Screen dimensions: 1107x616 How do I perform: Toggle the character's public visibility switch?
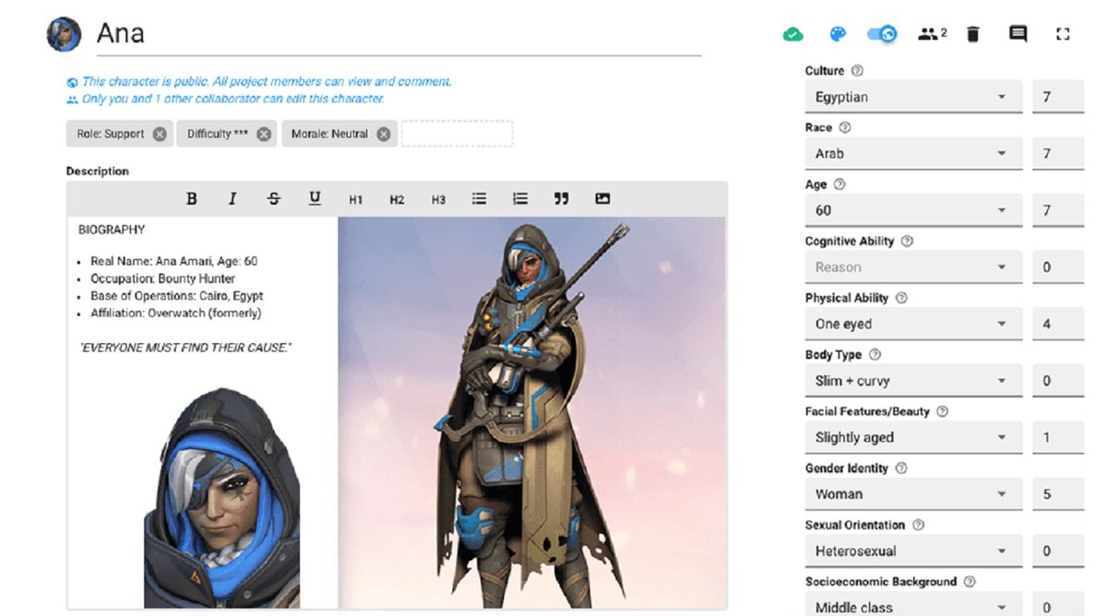click(878, 33)
